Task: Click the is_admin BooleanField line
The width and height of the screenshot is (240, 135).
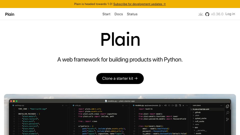Action: [165, 133]
